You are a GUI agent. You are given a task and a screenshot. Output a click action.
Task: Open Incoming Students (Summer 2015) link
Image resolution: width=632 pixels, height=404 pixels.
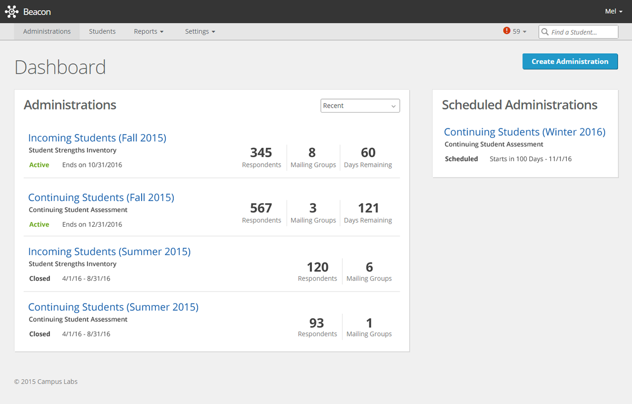109,251
